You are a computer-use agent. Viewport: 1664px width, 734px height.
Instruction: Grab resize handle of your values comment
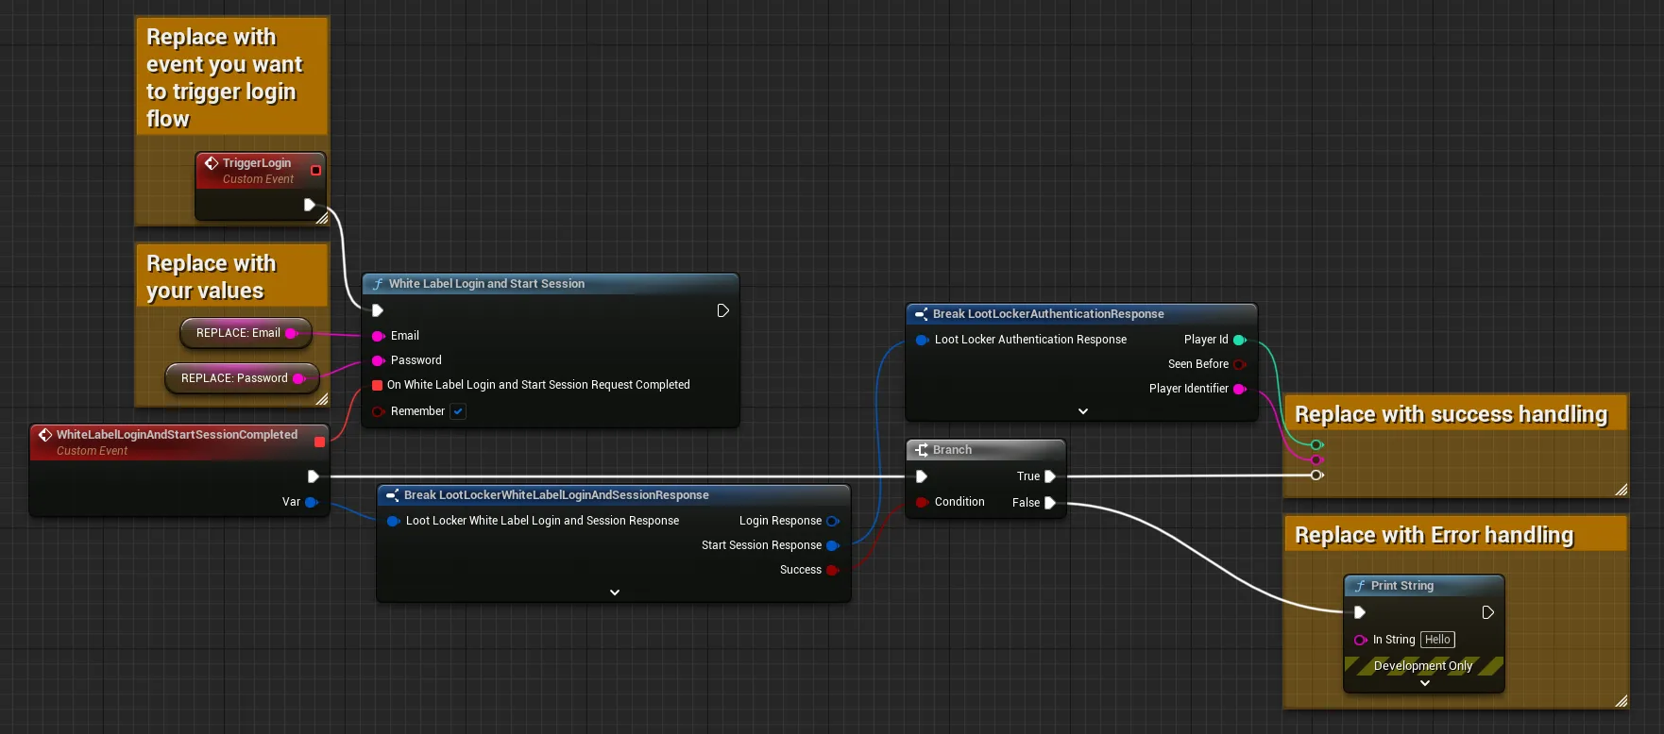(x=321, y=400)
